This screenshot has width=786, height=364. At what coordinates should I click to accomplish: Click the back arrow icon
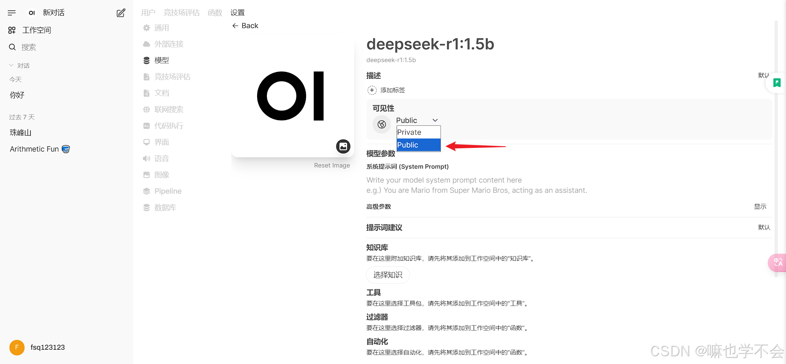235,26
